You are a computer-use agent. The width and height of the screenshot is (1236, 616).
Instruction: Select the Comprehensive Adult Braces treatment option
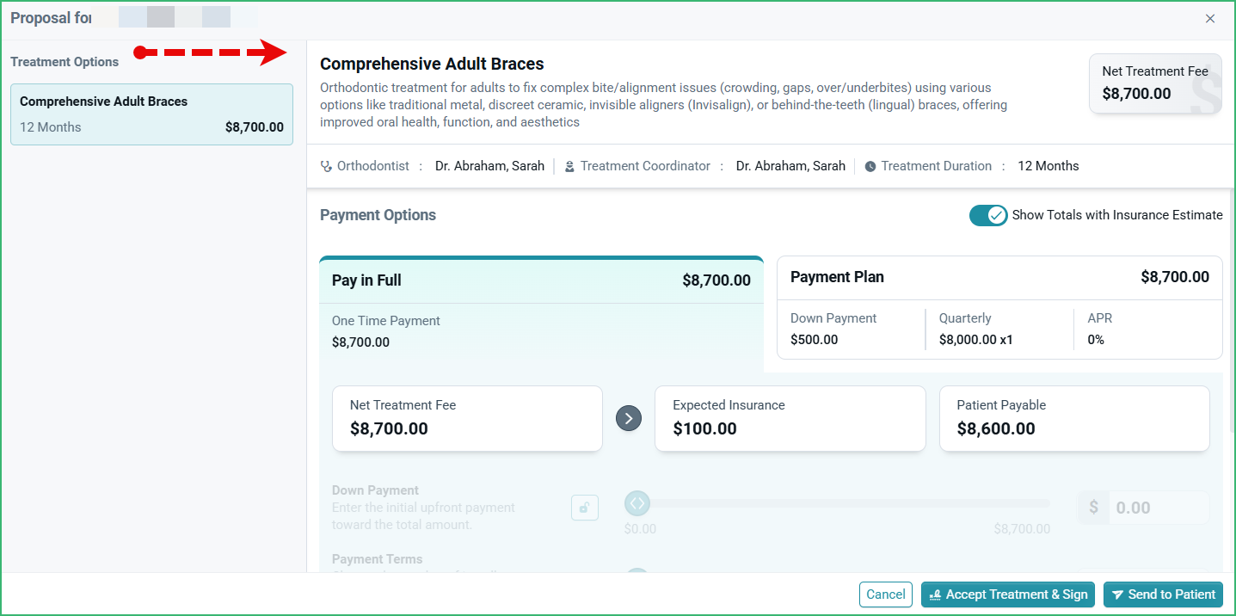(x=151, y=114)
